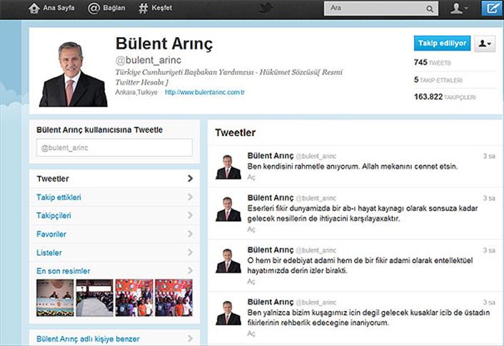504x346 pixels.
Task: Click the Twitter bird logo
Action: coord(266,9)
